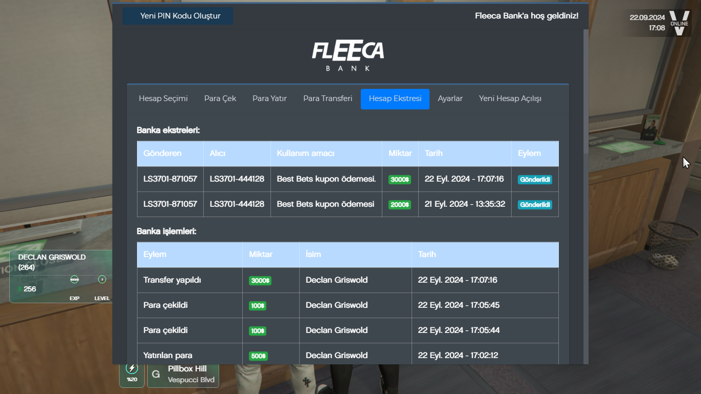Go to the Para Yatır tab
Image resolution: width=701 pixels, height=394 pixels.
coord(269,98)
